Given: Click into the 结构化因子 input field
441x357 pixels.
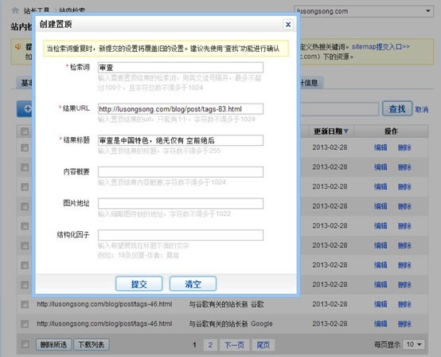Looking at the screenshot, I should click(181, 235).
